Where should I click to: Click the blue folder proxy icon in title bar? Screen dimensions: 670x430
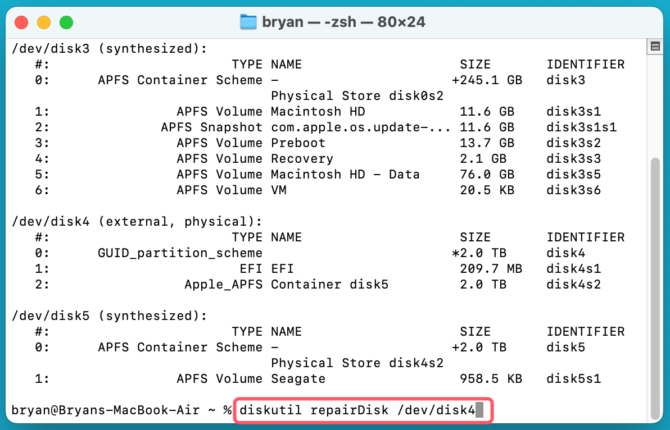pos(247,22)
